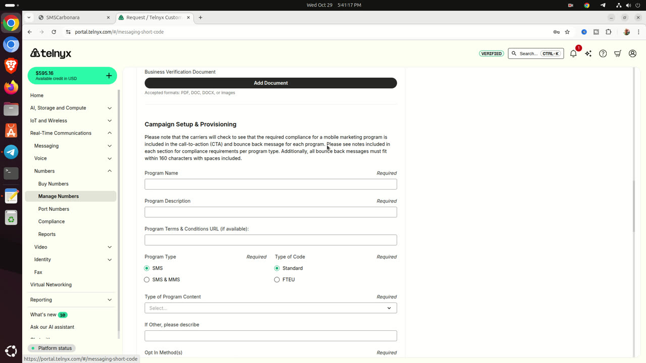Check Platform status button
646x363 pixels.
click(51, 348)
